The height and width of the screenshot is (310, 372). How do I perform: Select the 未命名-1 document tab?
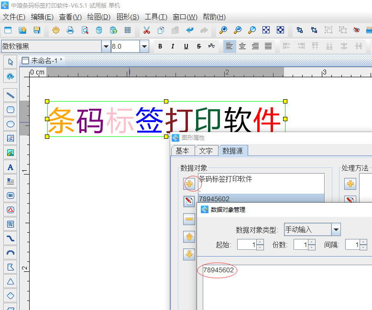click(42, 61)
